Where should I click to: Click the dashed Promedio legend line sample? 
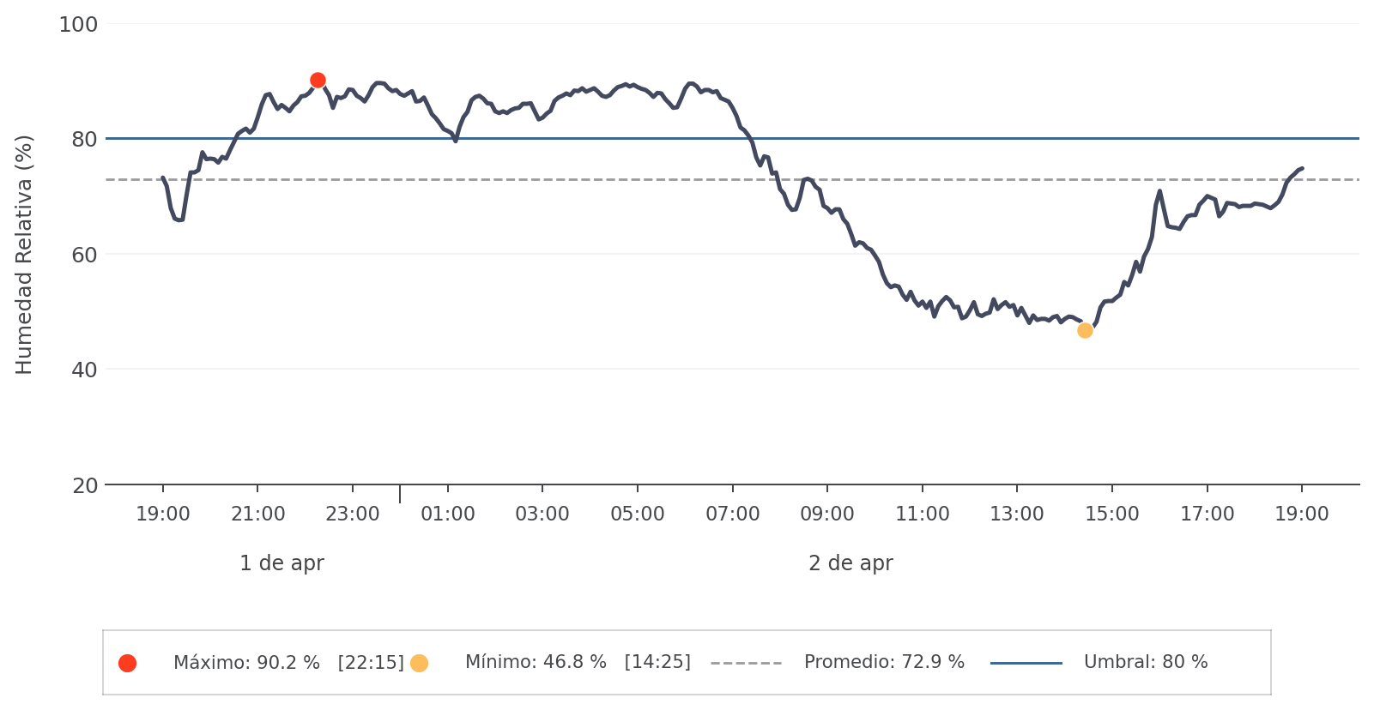point(746,663)
